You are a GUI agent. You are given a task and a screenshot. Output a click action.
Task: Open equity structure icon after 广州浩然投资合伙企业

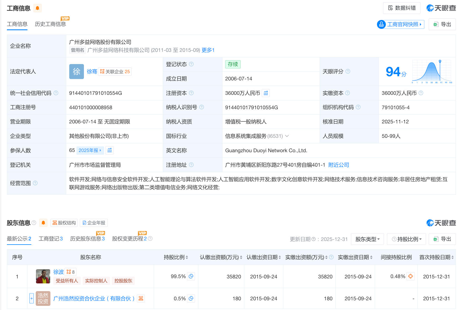(x=141, y=298)
